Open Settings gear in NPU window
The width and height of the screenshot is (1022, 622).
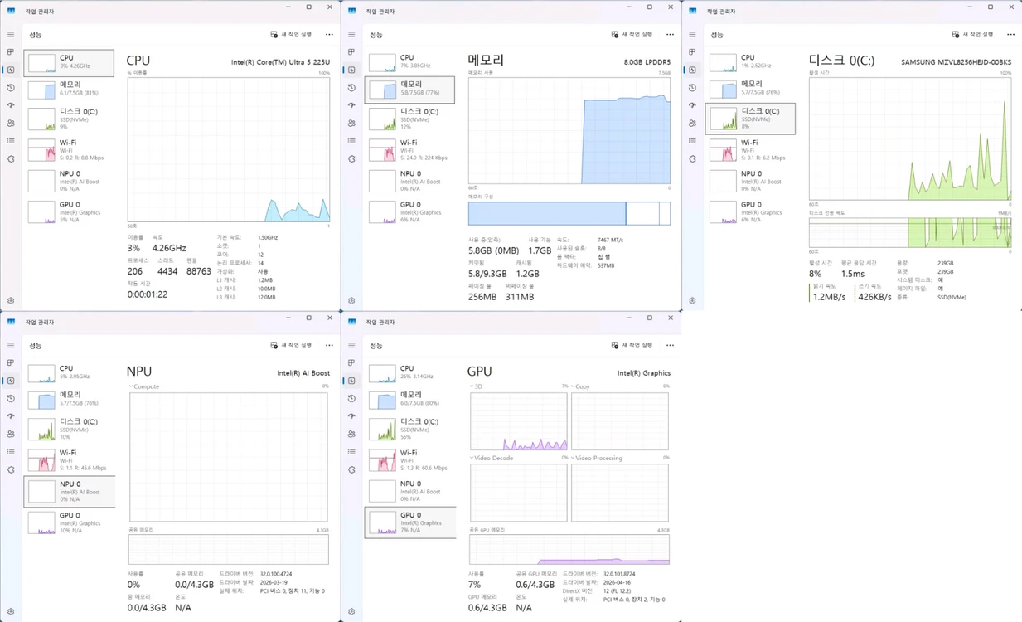(x=11, y=612)
